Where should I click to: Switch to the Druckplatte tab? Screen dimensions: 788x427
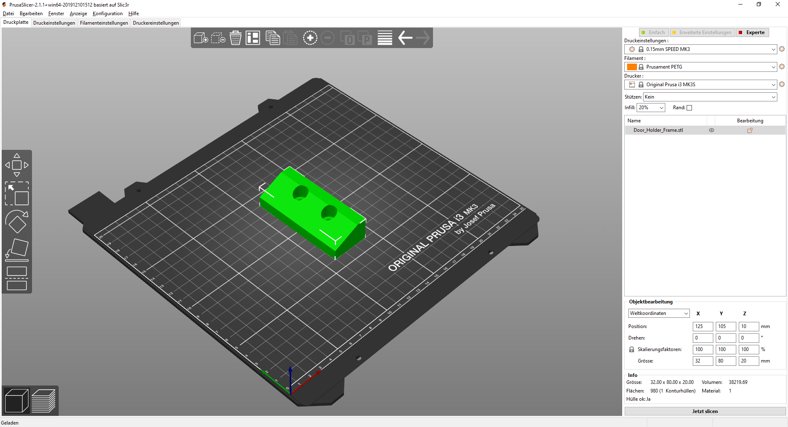pos(16,22)
